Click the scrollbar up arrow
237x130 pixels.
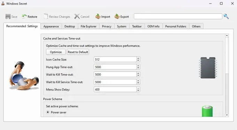(x=227, y=36)
